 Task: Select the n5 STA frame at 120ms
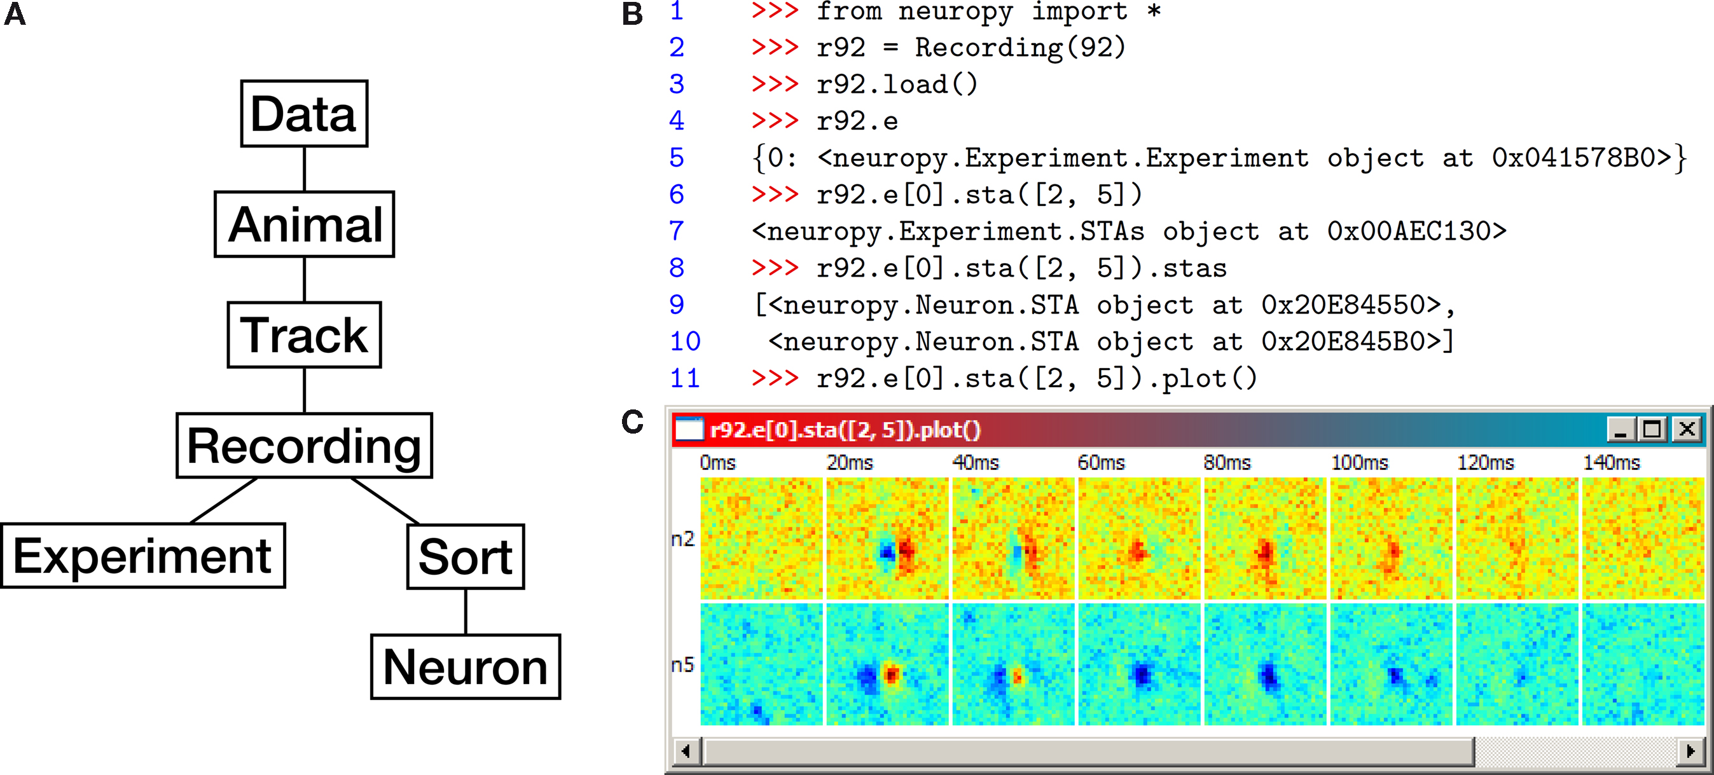click(x=1517, y=664)
